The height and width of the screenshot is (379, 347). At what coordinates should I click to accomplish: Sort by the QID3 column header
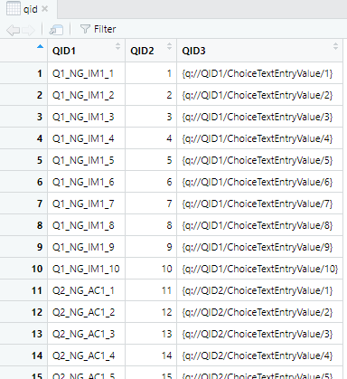pyautogui.click(x=259, y=51)
